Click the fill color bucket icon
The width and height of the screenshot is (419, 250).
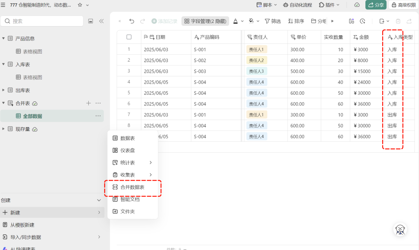coord(251,21)
